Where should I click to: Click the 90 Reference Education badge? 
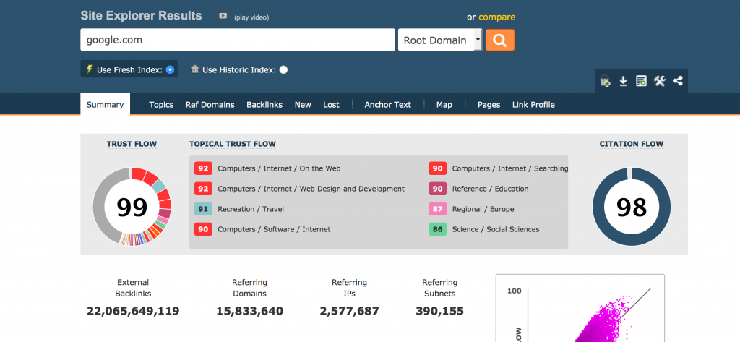437,189
